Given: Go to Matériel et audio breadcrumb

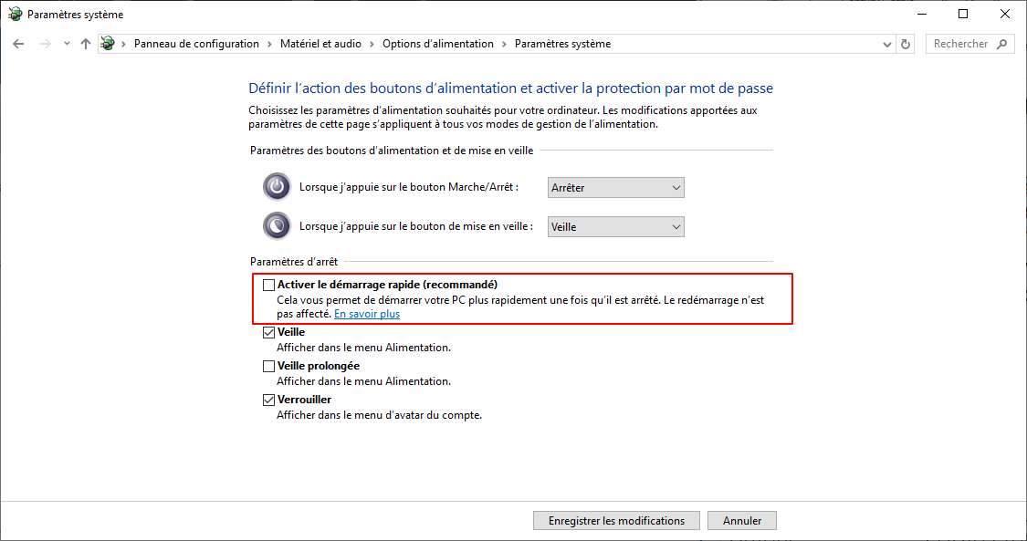Looking at the screenshot, I should point(320,44).
